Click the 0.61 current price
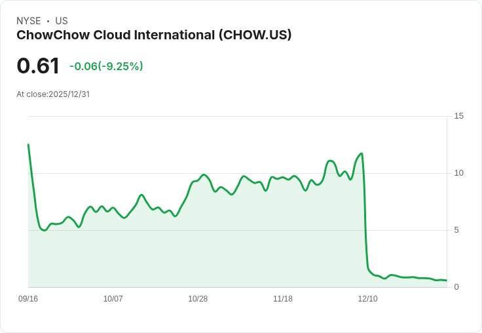 [38, 66]
